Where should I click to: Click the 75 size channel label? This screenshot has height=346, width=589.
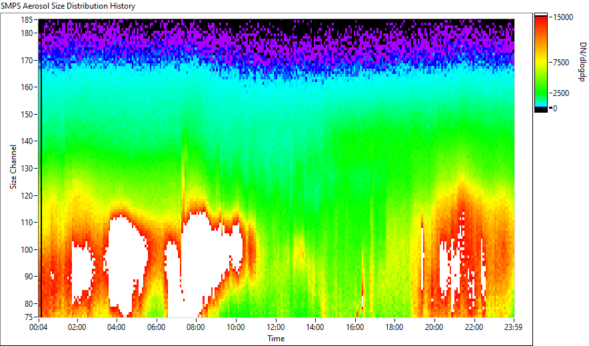29,317
